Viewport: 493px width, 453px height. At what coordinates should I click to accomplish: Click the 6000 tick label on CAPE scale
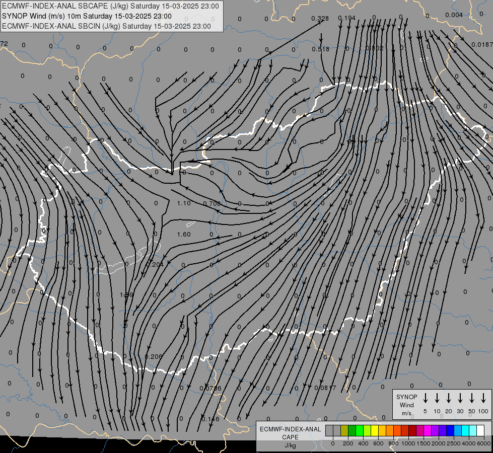click(x=484, y=443)
